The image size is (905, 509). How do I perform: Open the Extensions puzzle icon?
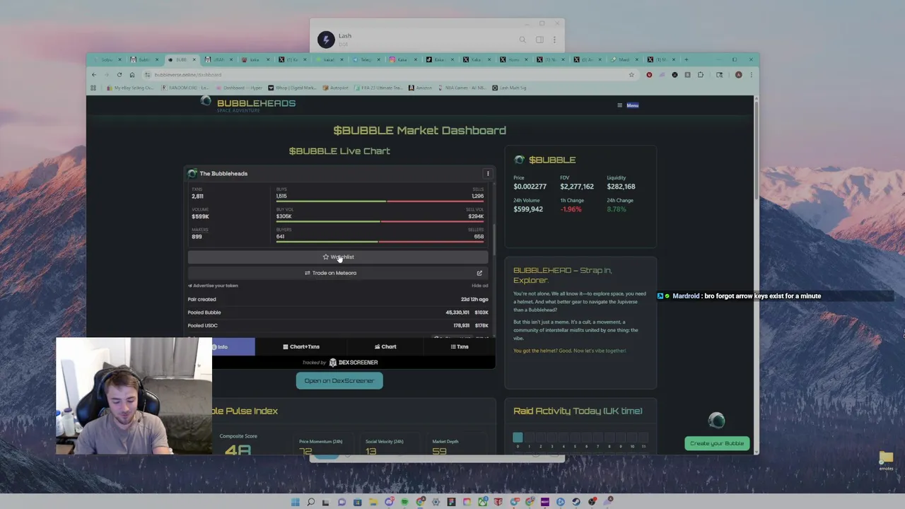click(700, 74)
